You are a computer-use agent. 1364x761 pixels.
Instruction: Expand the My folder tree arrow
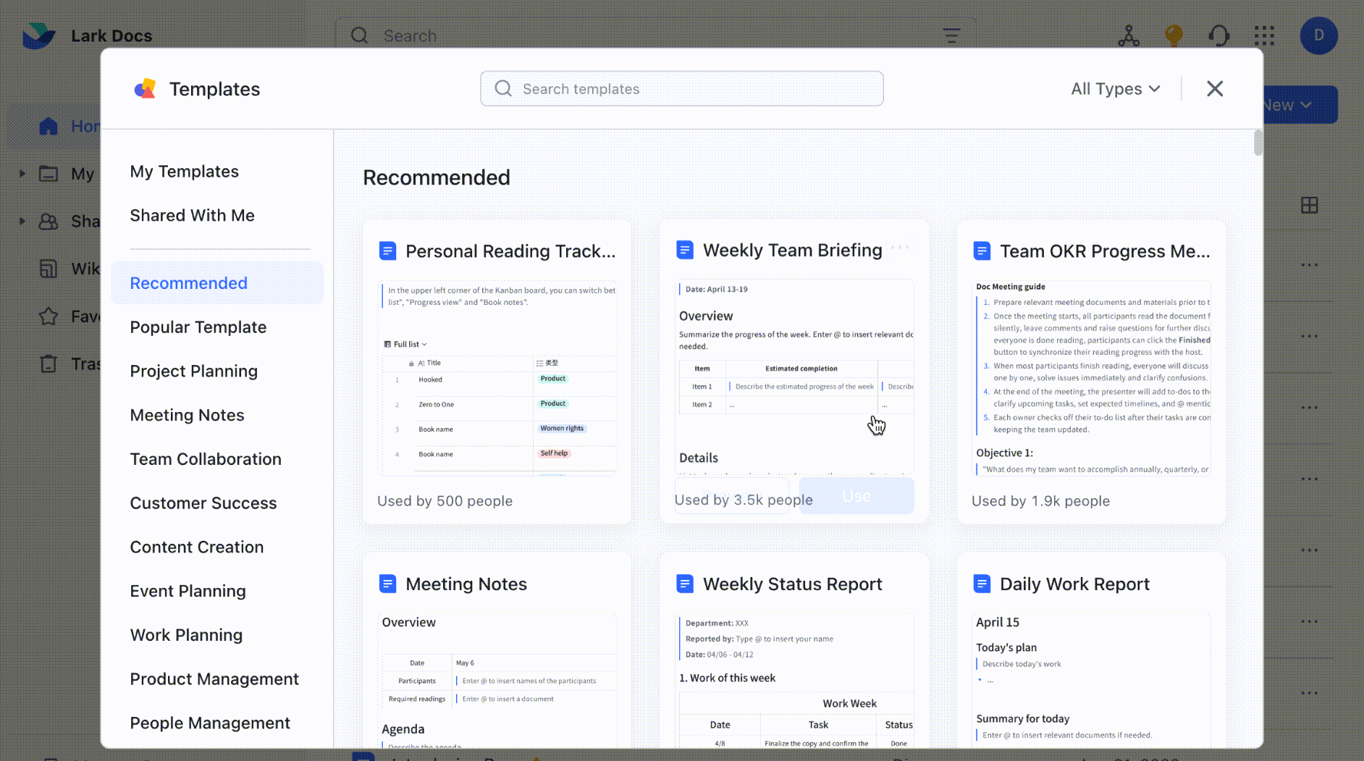click(22, 174)
